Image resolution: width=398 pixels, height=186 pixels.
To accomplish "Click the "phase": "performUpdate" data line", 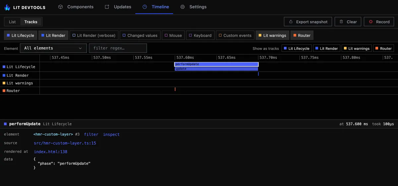I will point(64,163).
